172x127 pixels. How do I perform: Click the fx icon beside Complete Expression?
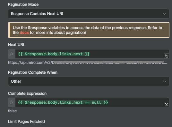pyautogui.click(x=12, y=102)
